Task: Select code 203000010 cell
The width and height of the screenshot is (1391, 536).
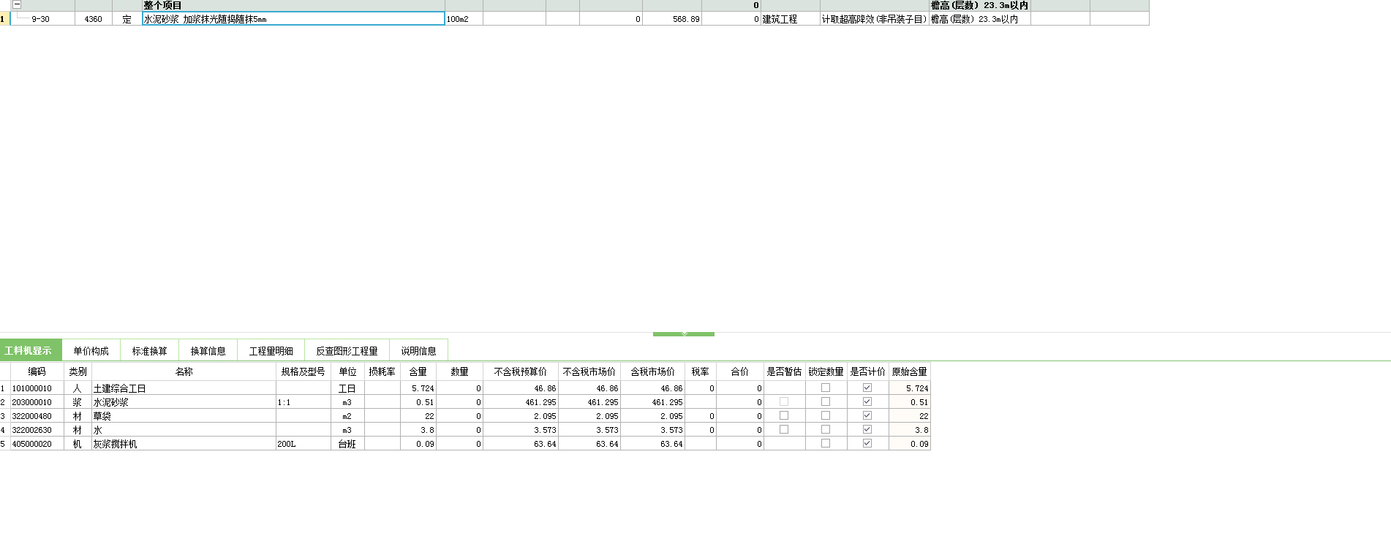Action: coord(37,402)
